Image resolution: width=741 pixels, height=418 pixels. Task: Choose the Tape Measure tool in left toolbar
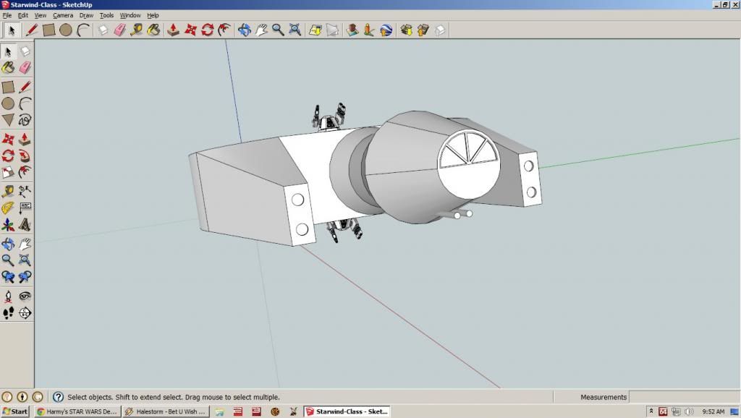coord(8,191)
